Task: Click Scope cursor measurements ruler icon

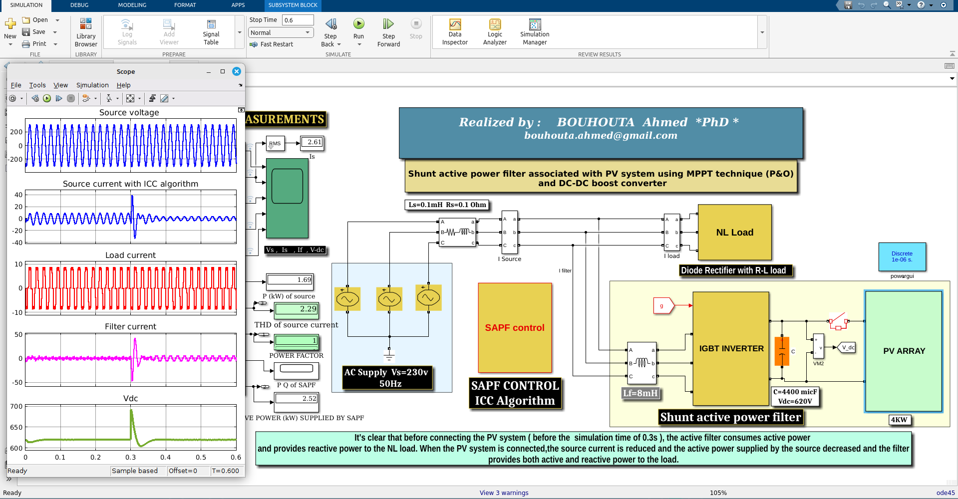Action: click(x=164, y=98)
